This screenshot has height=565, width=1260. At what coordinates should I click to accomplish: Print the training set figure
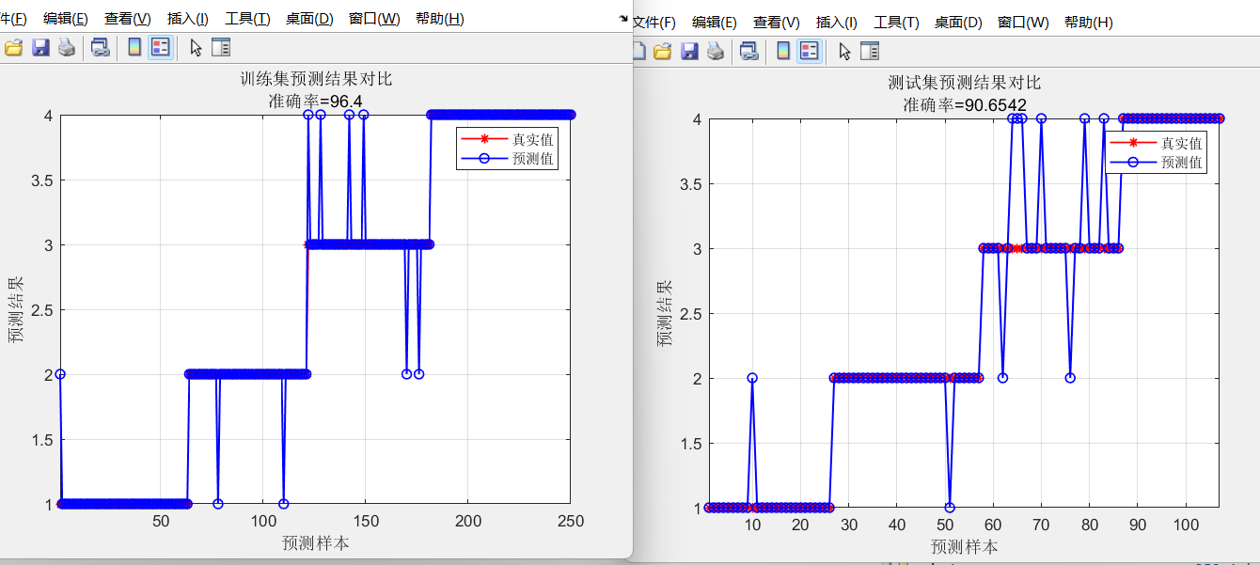(67, 48)
